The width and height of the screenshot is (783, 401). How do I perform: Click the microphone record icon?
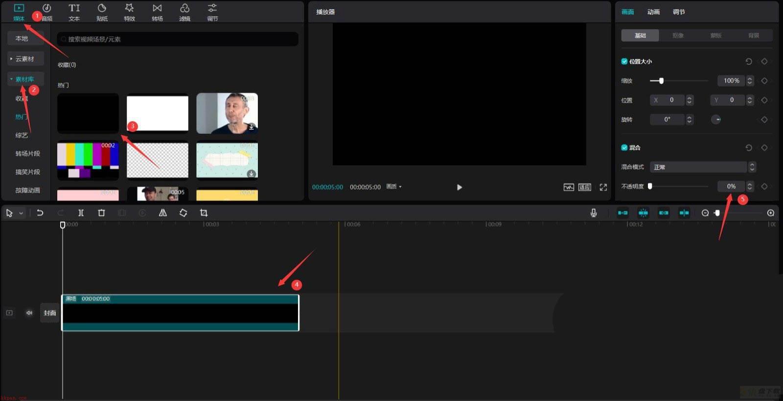pos(594,213)
